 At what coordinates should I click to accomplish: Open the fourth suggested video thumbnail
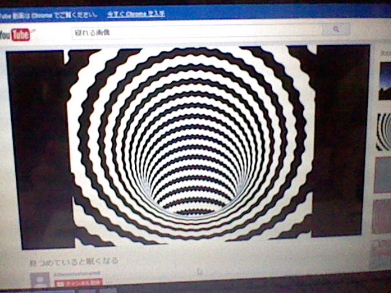[381, 216]
